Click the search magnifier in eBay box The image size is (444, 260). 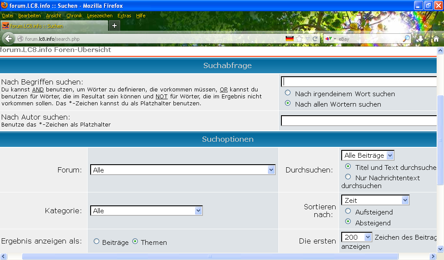(x=406, y=39)
